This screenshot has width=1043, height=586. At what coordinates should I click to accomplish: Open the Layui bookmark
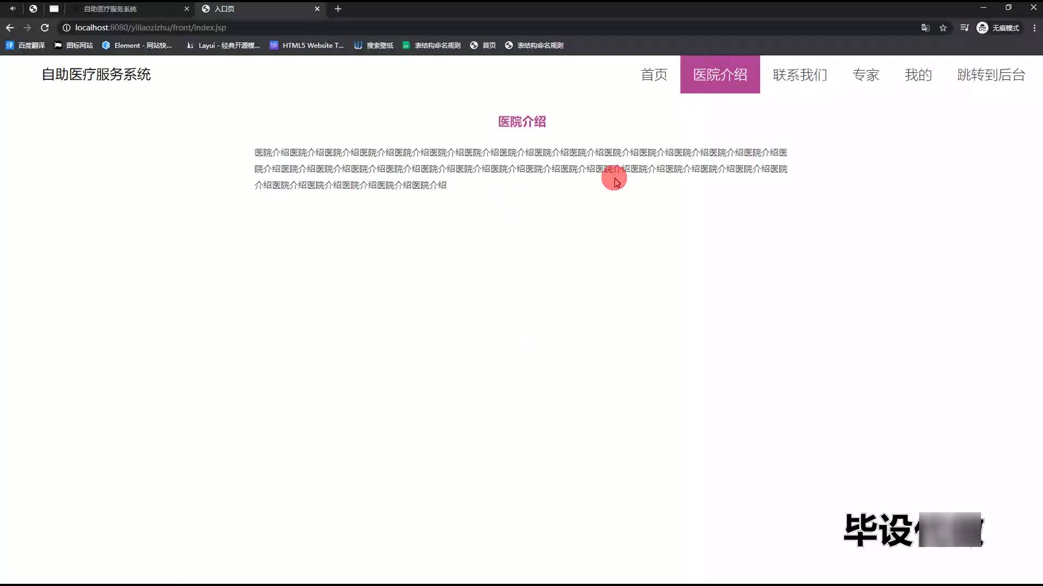point(223,46)
